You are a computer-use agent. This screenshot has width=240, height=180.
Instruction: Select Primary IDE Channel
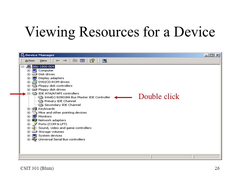(x=60, y=101)
